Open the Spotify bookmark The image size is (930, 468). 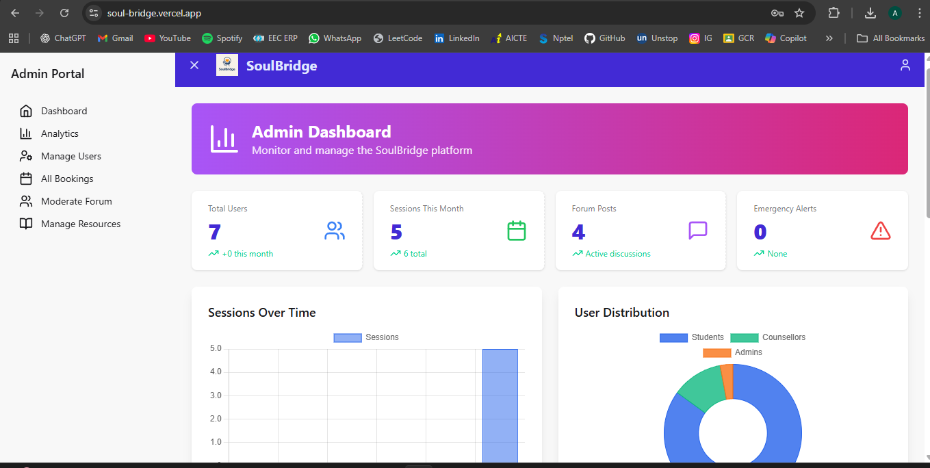point(222,38)
